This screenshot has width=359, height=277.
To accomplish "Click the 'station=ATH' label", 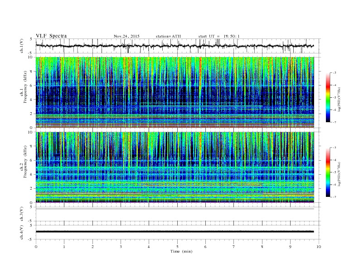I will click(x=168, y=36).
